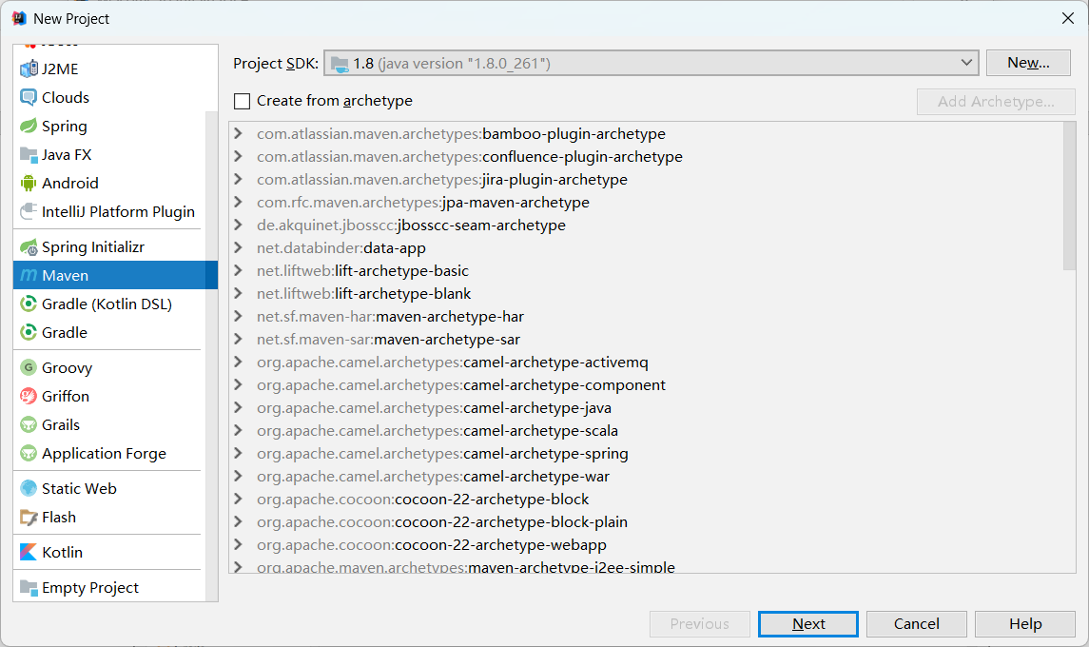Click the Android robot icon
Viewport: 1089px width, 647px height.
point(29,183)
